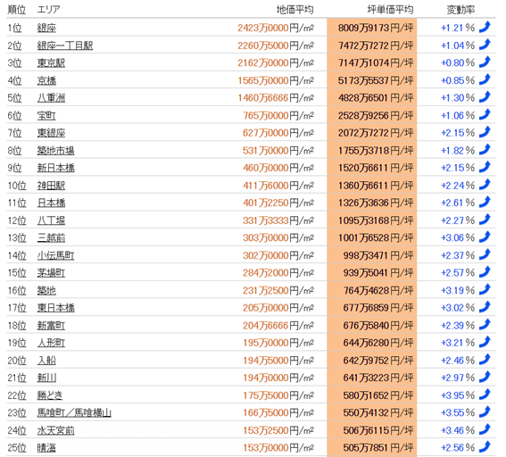Image resolution: width=506 pixels, height=457 pixels.
Task: Click the upward arrow icon in 三越前 row
Action: point(485,237)
